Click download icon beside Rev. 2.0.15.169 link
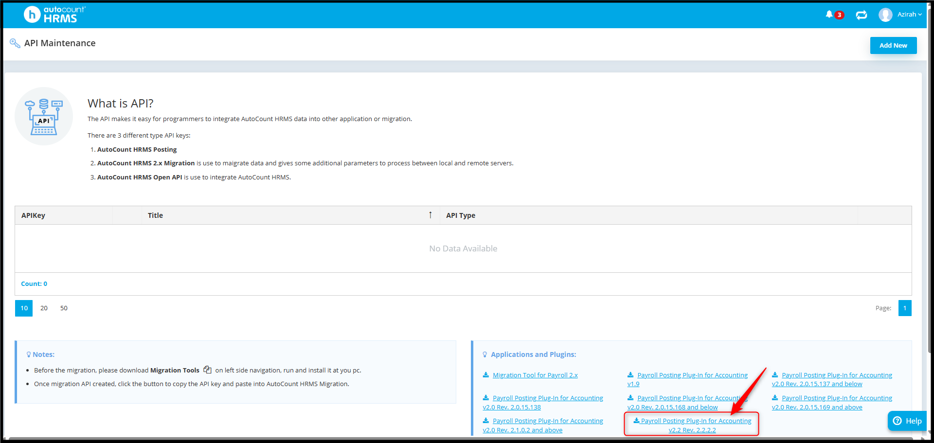 (775, 398)
